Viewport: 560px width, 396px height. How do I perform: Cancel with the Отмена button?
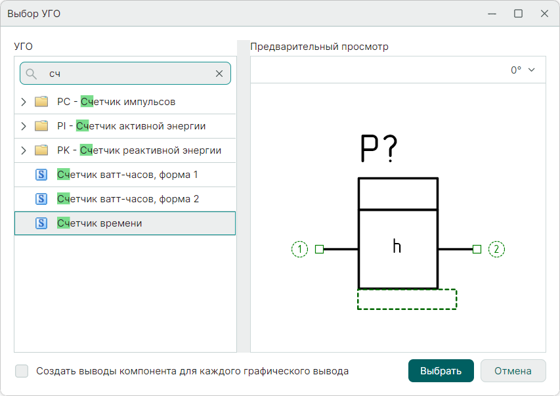(513, 371)
